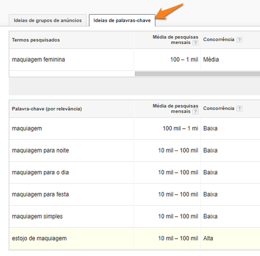Image resolution: width=260 pixels, height=256 pixels.
Task: Click the '100 – 1 mil' search volume cell
Action: [x=184, y=60]
